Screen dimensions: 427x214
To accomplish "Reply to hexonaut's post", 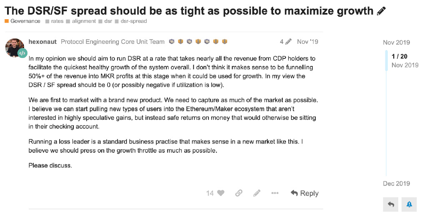I will pos(304,193).
